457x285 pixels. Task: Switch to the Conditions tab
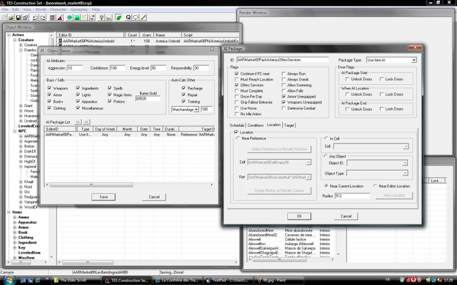[x=255, y=125]
